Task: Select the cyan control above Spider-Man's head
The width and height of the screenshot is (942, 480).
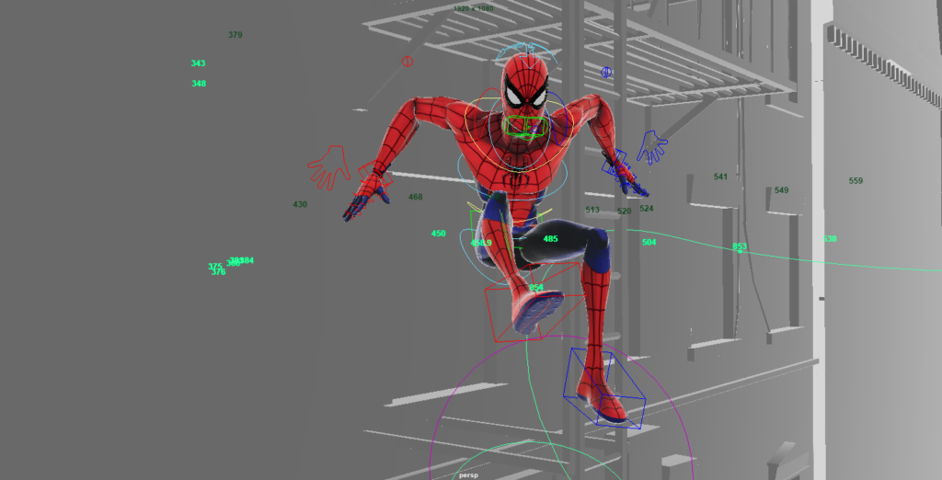Action: click(x=529, y=54)
